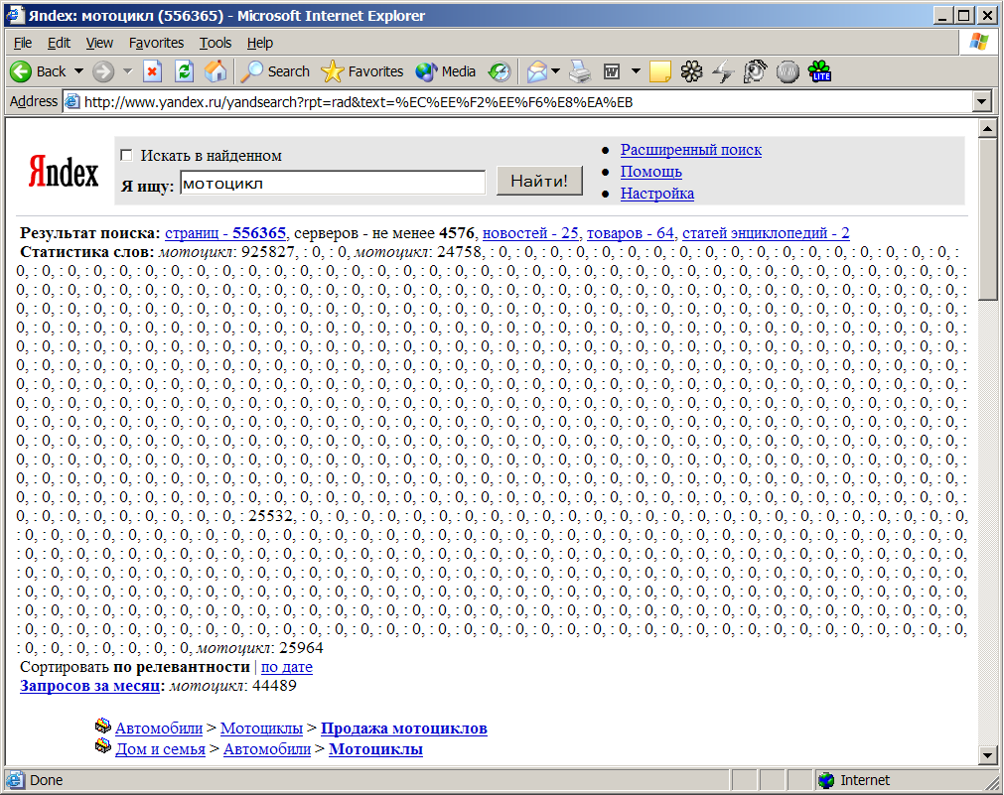Click the scrollbar down arrow

pos(987,755)
